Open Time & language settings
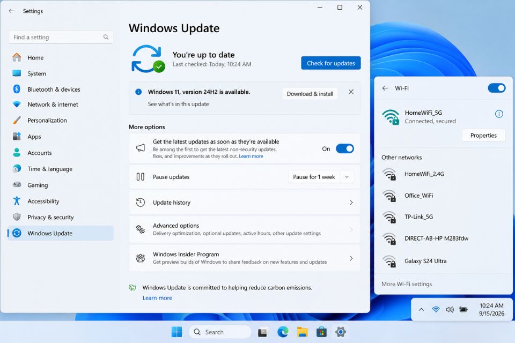The height and width of the screenshot is (343, 515). coord(61,169)
